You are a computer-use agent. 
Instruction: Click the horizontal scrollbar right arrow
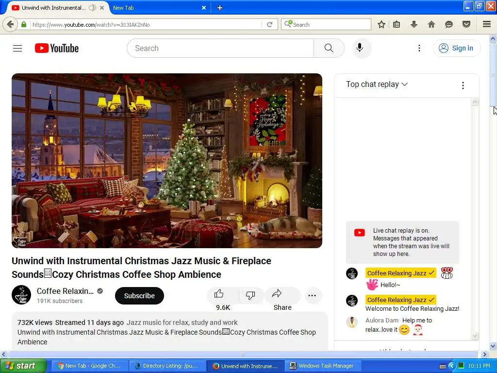click(x=484, y=354)
